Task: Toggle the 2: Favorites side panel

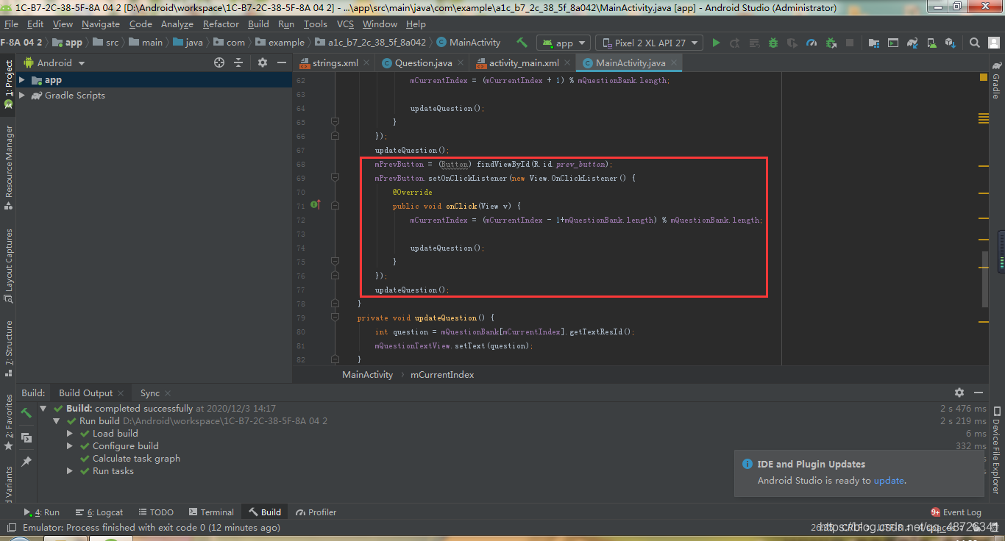Action: pyautogui.click(x=8, y=421)
